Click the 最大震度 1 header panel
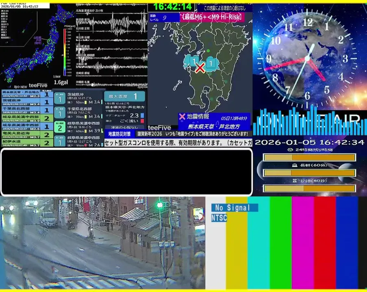Screen dimensions: 367x292 click(124, 96)
